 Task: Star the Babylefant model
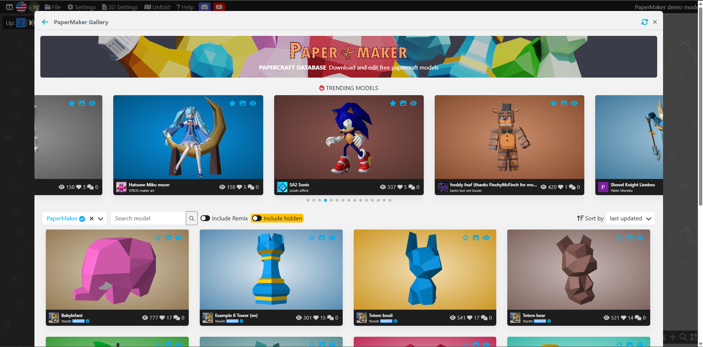tap(158, 238)
